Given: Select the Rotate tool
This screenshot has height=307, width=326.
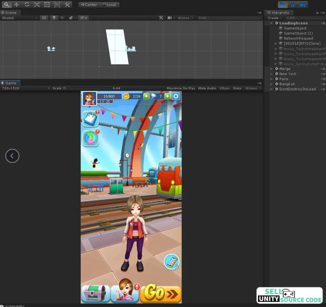Looking at the screenshot, I should pyautogui.click(x=27, y=5).
